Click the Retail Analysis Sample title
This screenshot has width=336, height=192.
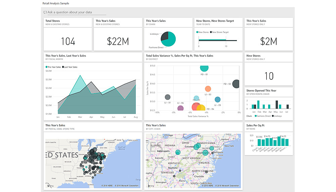coord(56,3)
